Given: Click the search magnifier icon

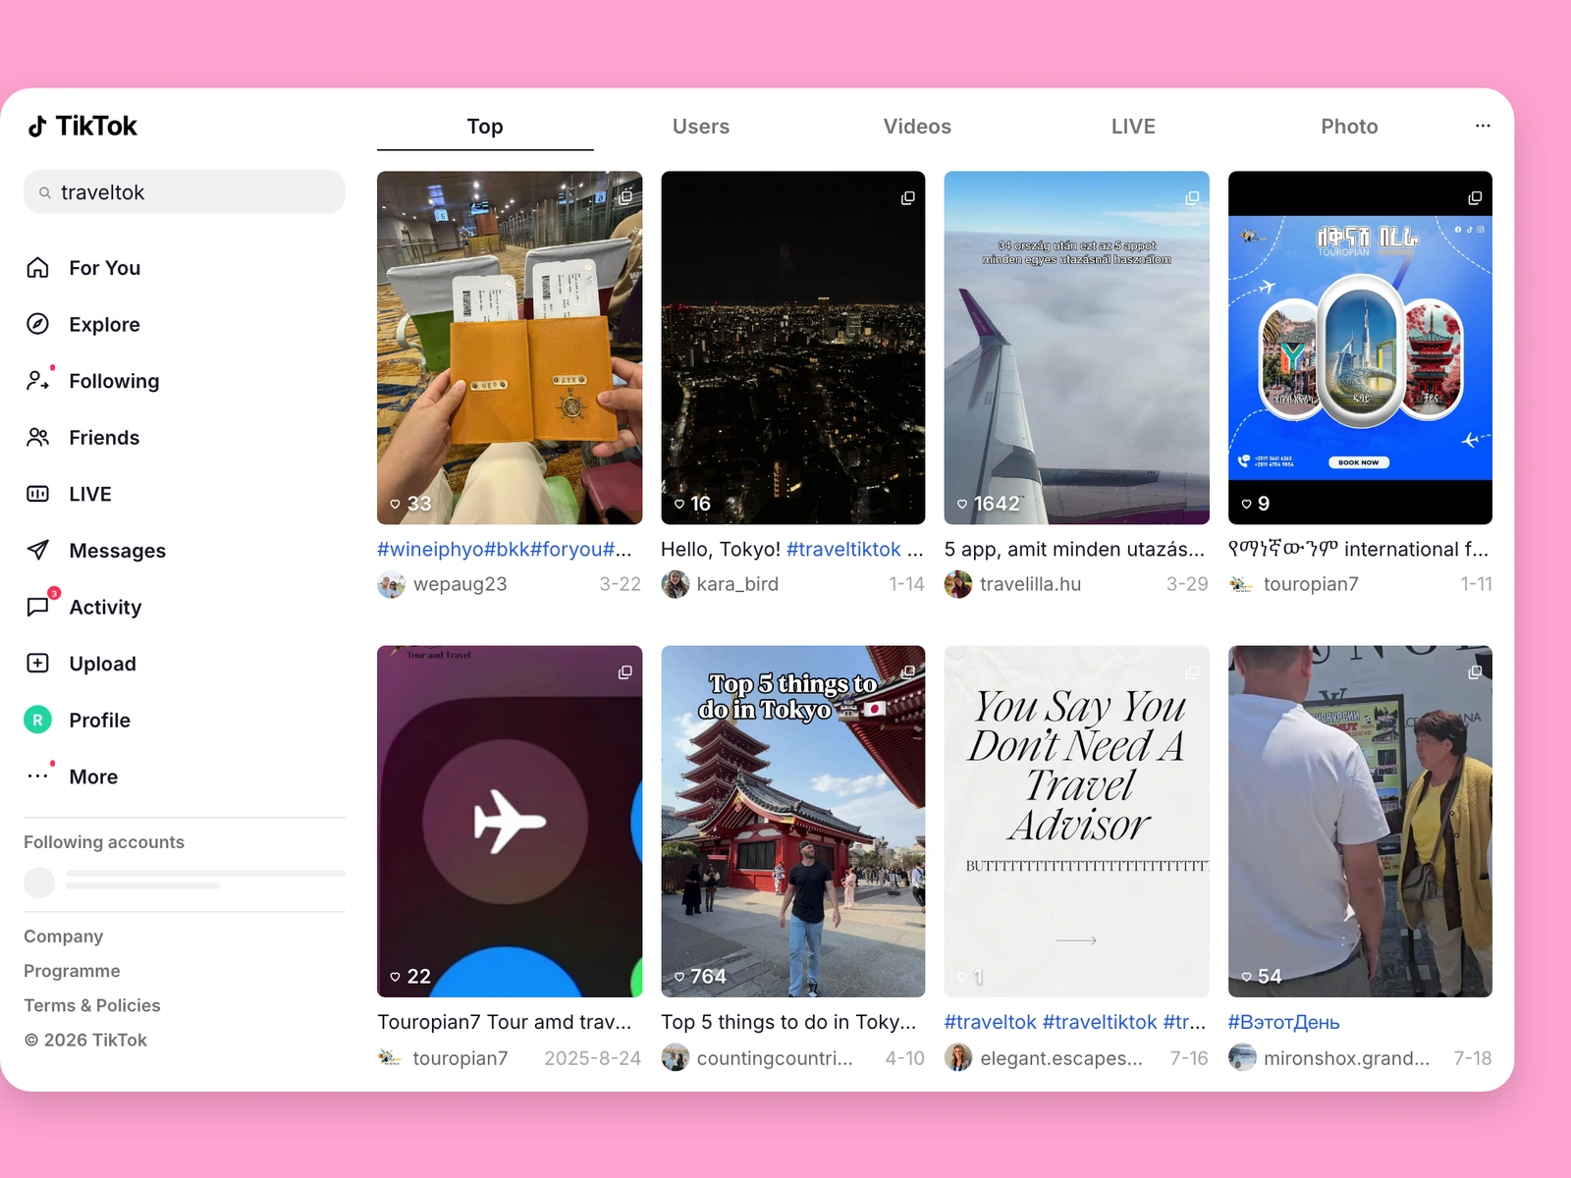Looking at the screenshot, I should tap(45, 193).
